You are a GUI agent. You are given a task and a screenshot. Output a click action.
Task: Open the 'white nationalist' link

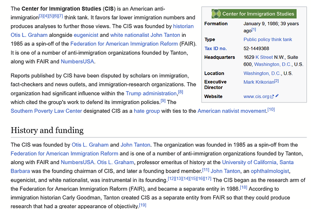pyautogui.click(x=130, y=35)
